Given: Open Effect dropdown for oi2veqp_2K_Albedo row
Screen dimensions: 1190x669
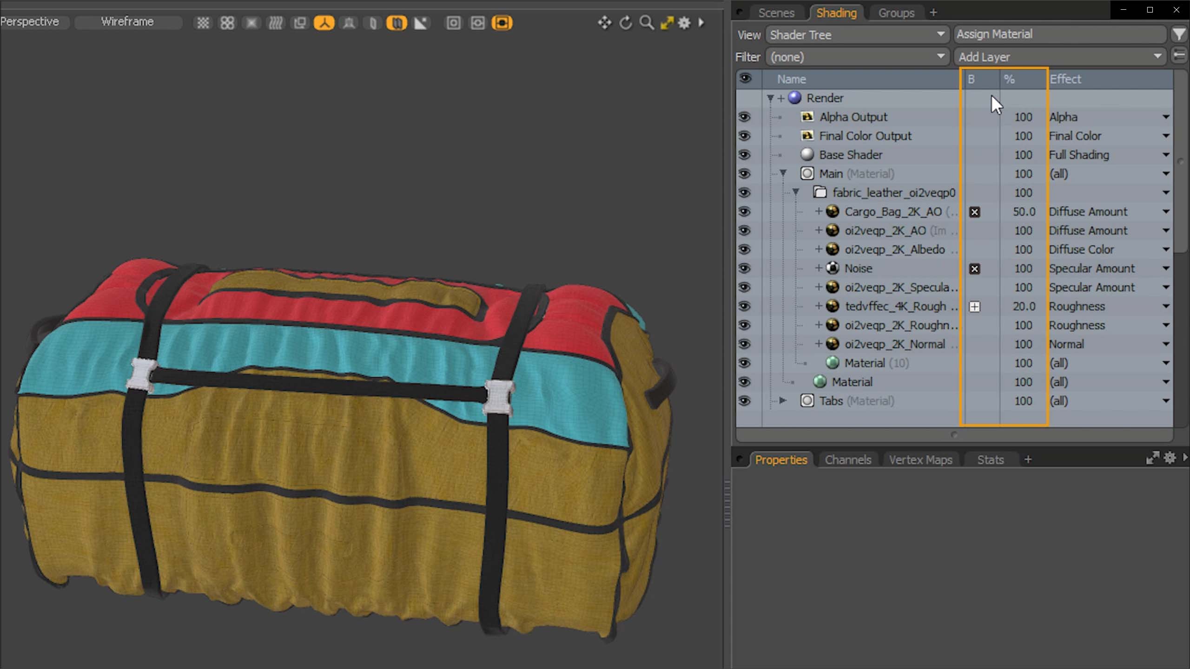Looking at the screenshot, I should click(1166, 249).
